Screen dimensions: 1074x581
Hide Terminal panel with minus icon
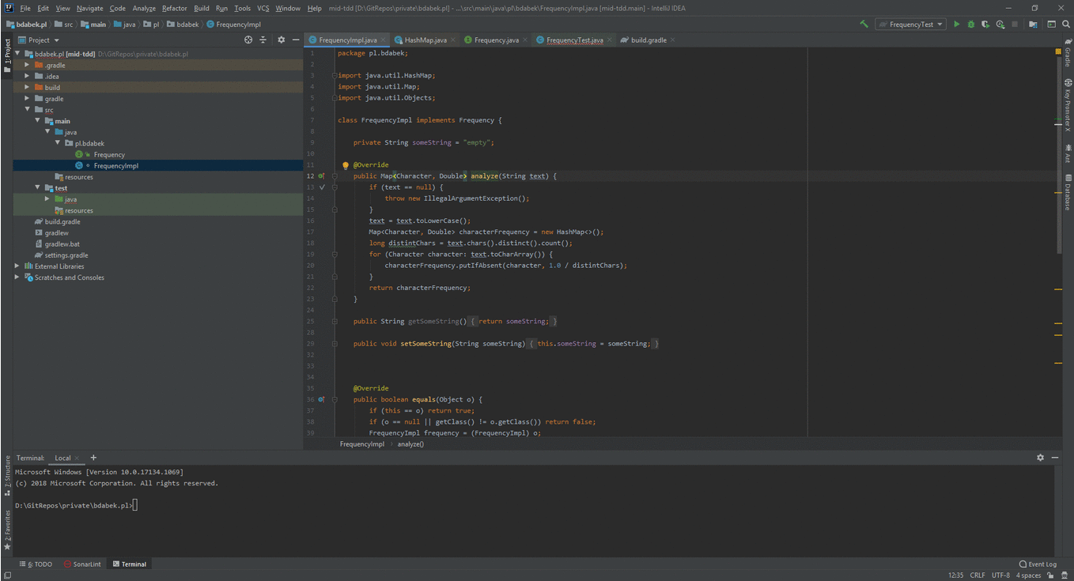pos(1054,458)
